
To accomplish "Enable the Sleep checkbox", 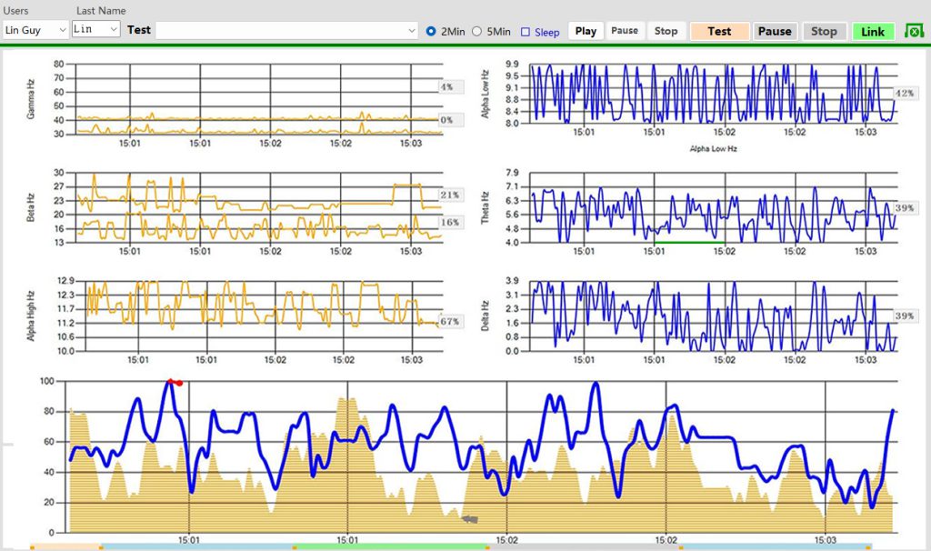I will (526, 32).
